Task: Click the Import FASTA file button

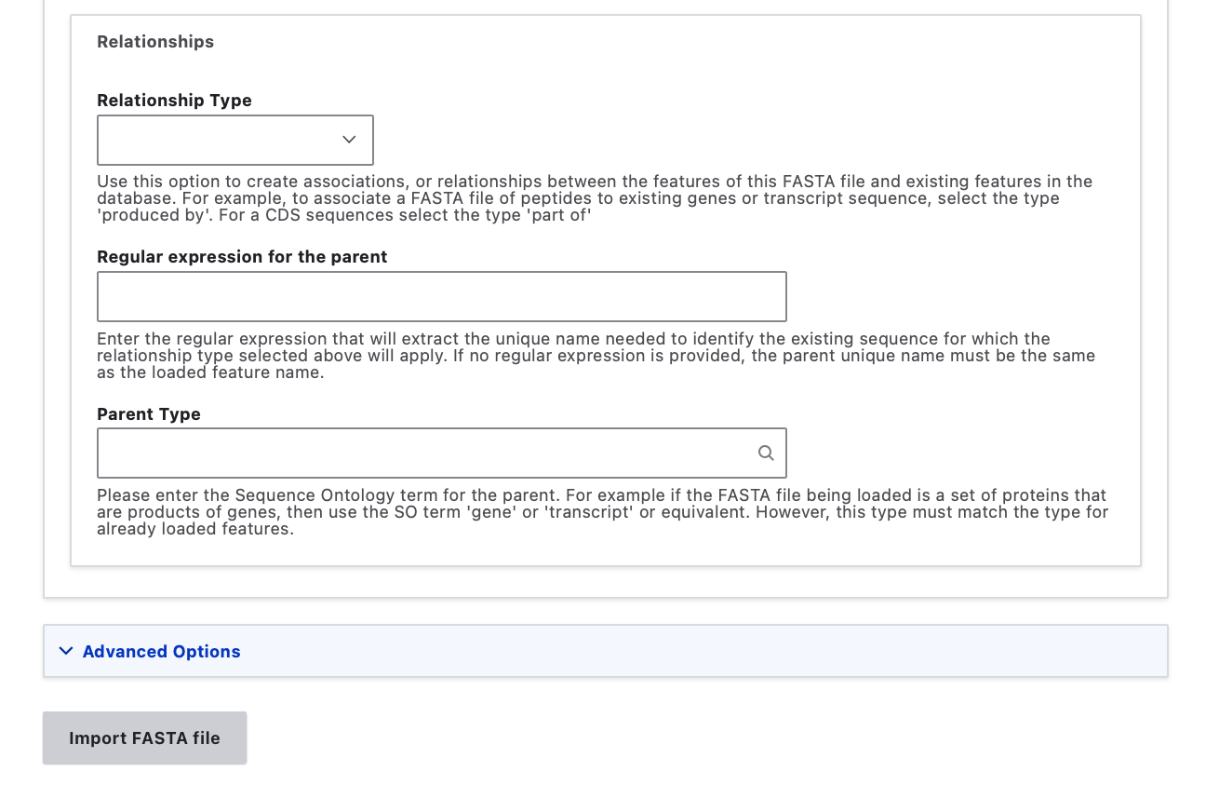Action: [144, 738]
